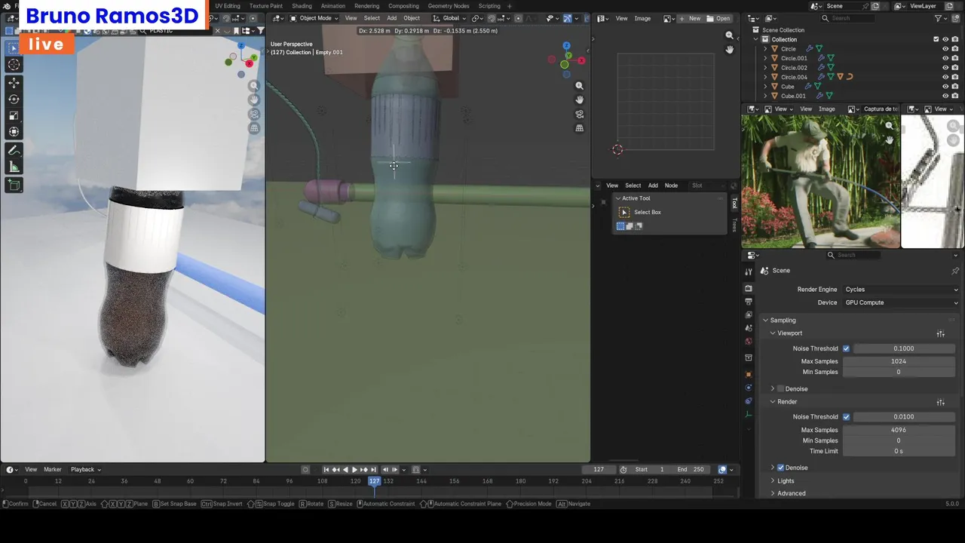965x543 pixels.
Task: Jump to the timeline end frame
Action: pos(373,470)
